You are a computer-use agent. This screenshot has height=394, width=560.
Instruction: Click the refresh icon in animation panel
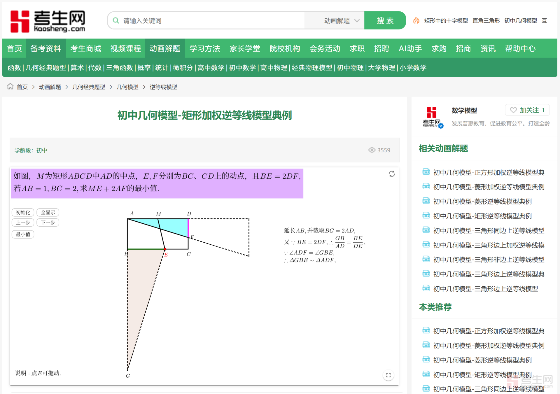pyautogui.click(x=392, y=174)
